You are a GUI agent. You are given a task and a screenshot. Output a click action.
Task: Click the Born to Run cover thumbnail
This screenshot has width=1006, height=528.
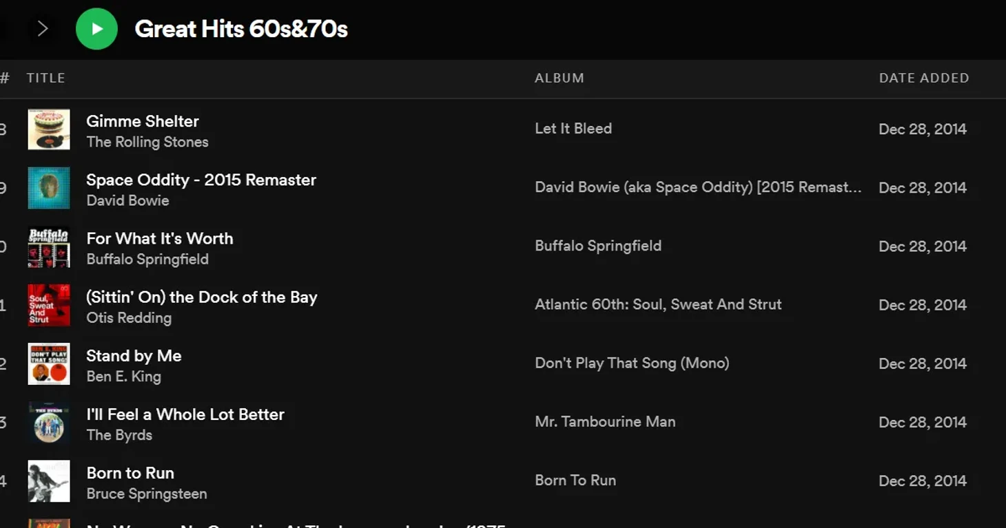pos(49,481)
